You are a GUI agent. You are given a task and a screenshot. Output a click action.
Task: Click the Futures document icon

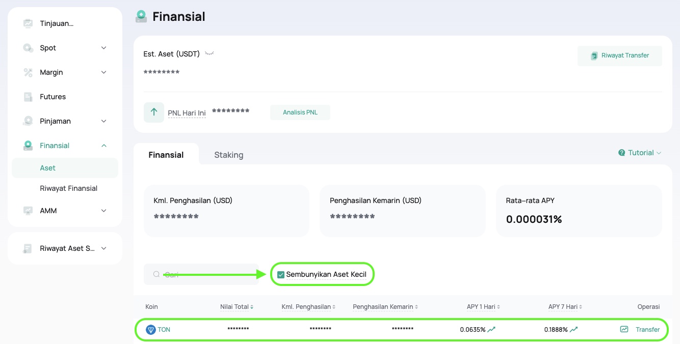tap(28, 97)
